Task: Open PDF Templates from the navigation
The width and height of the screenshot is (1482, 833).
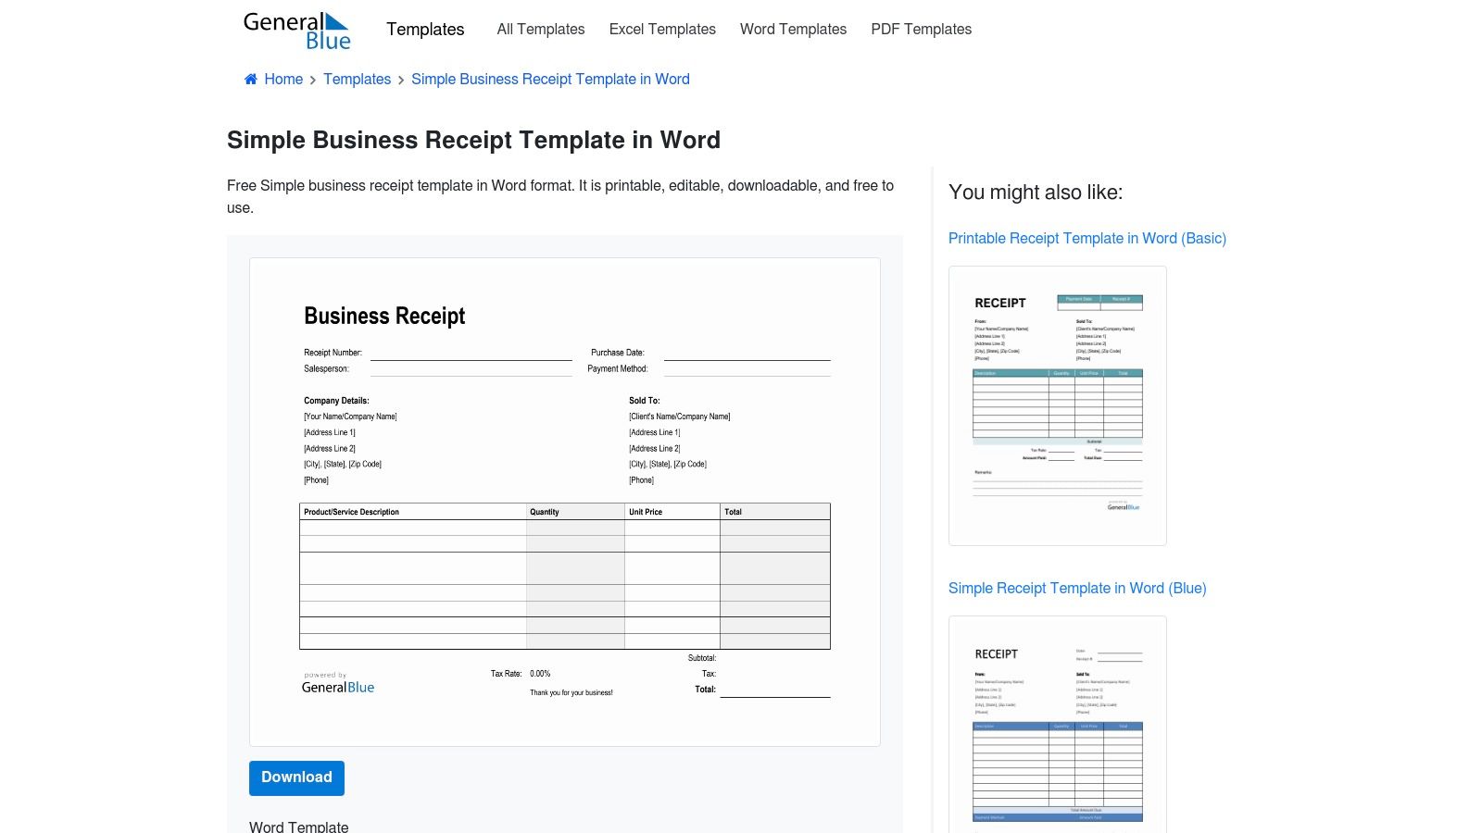Action: coord(921,29)
